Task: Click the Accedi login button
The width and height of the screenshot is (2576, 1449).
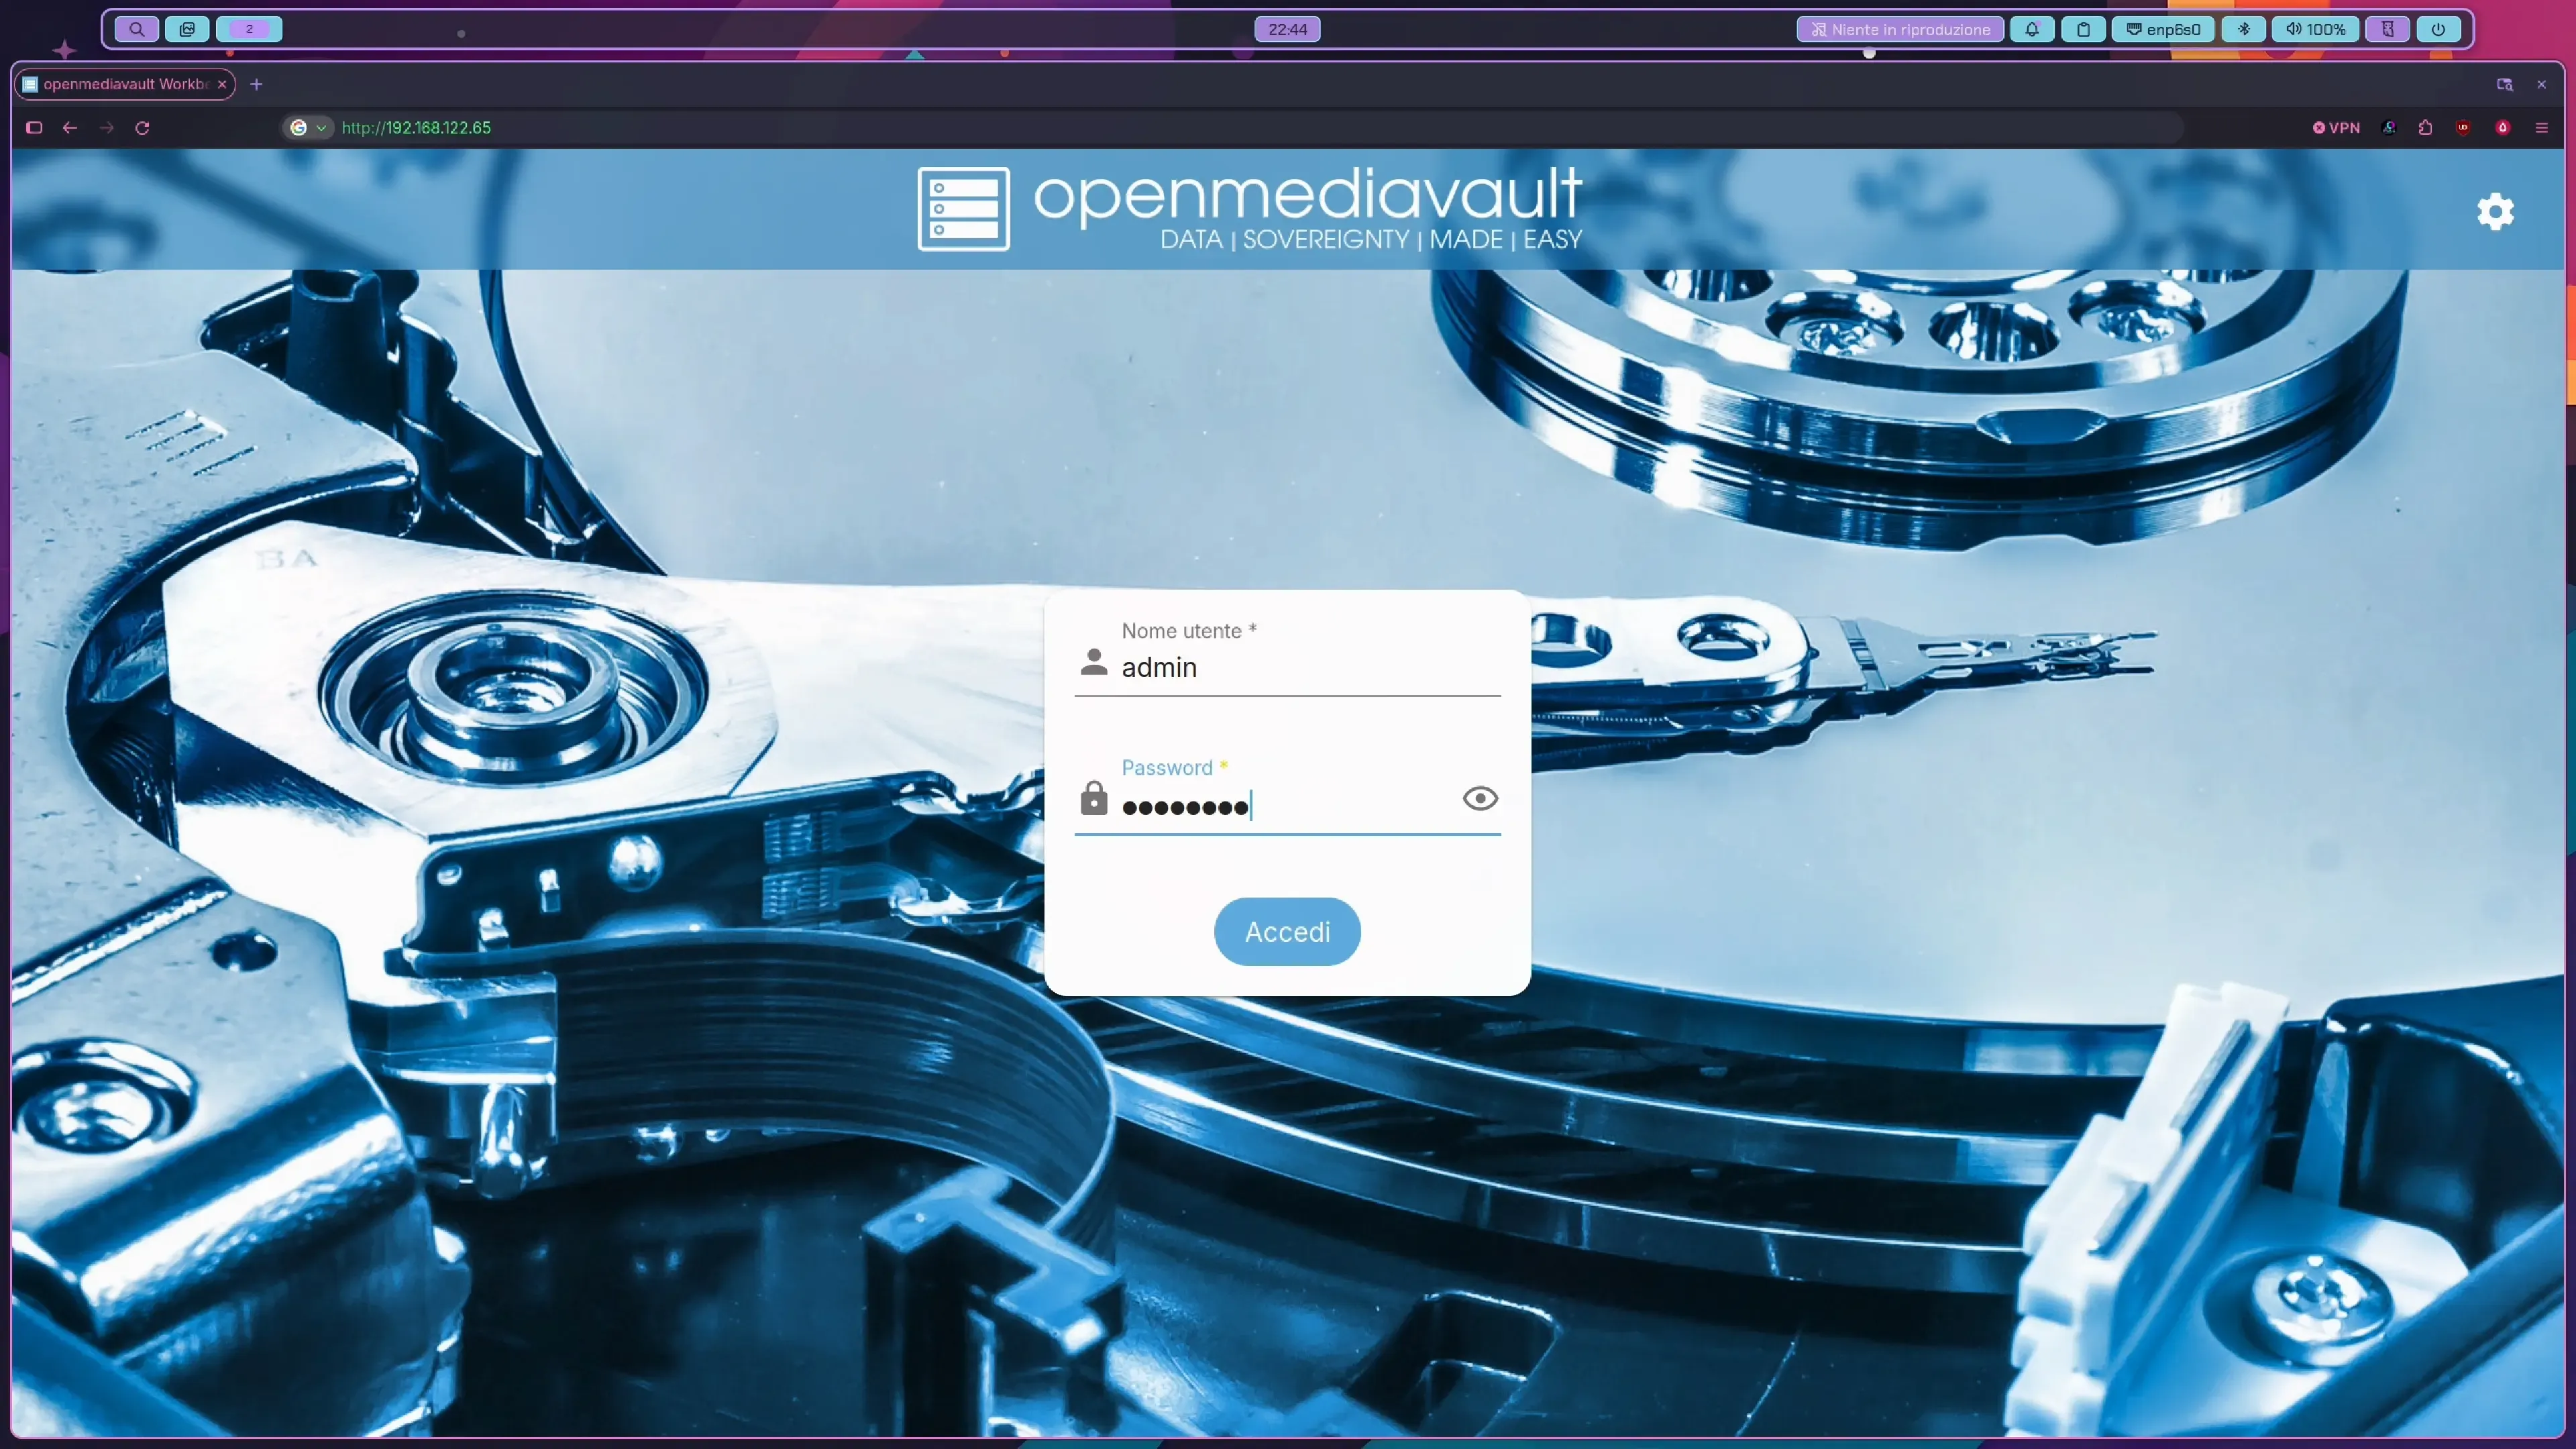Action: [1287, 931]
